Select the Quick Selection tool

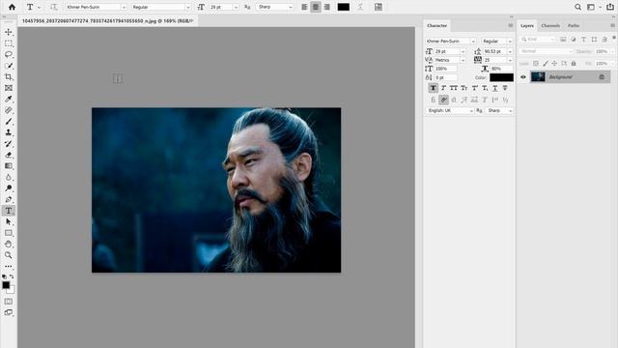(9, 66)
